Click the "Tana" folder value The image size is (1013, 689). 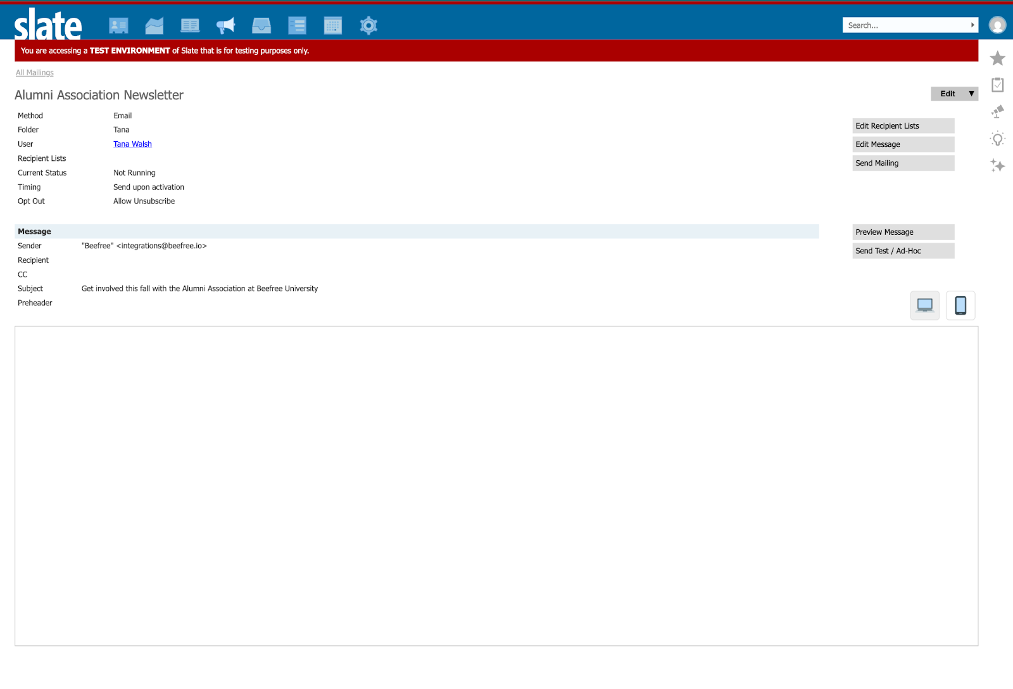[122, 130]
